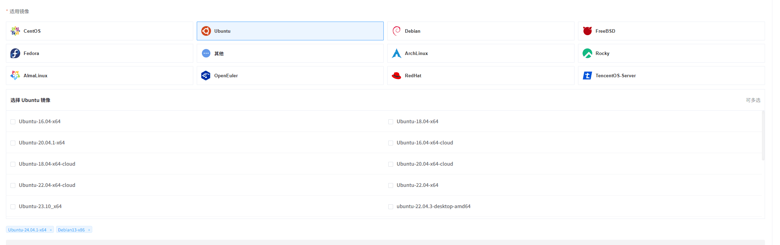Click the RedHat hat logo icon

tap(397, 76)
